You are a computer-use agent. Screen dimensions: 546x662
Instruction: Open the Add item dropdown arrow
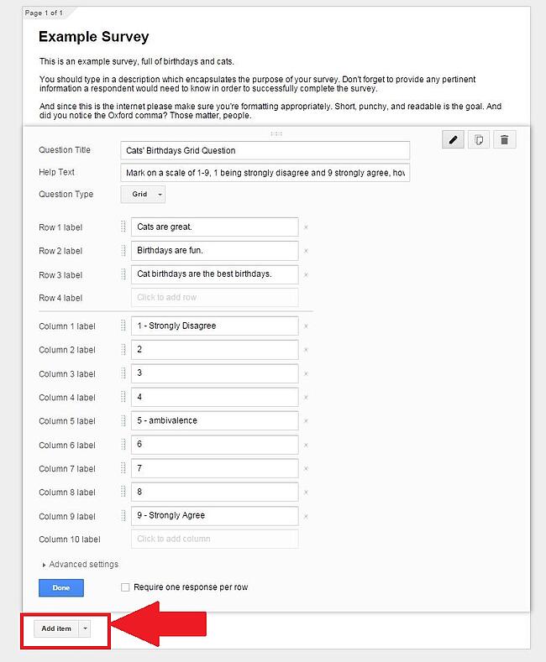(85, 628)
